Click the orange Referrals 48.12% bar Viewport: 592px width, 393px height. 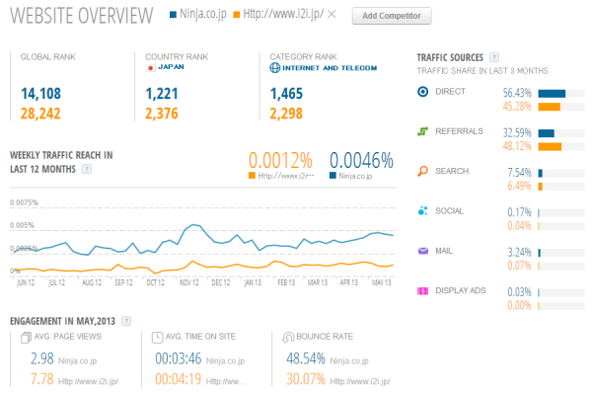550,146
